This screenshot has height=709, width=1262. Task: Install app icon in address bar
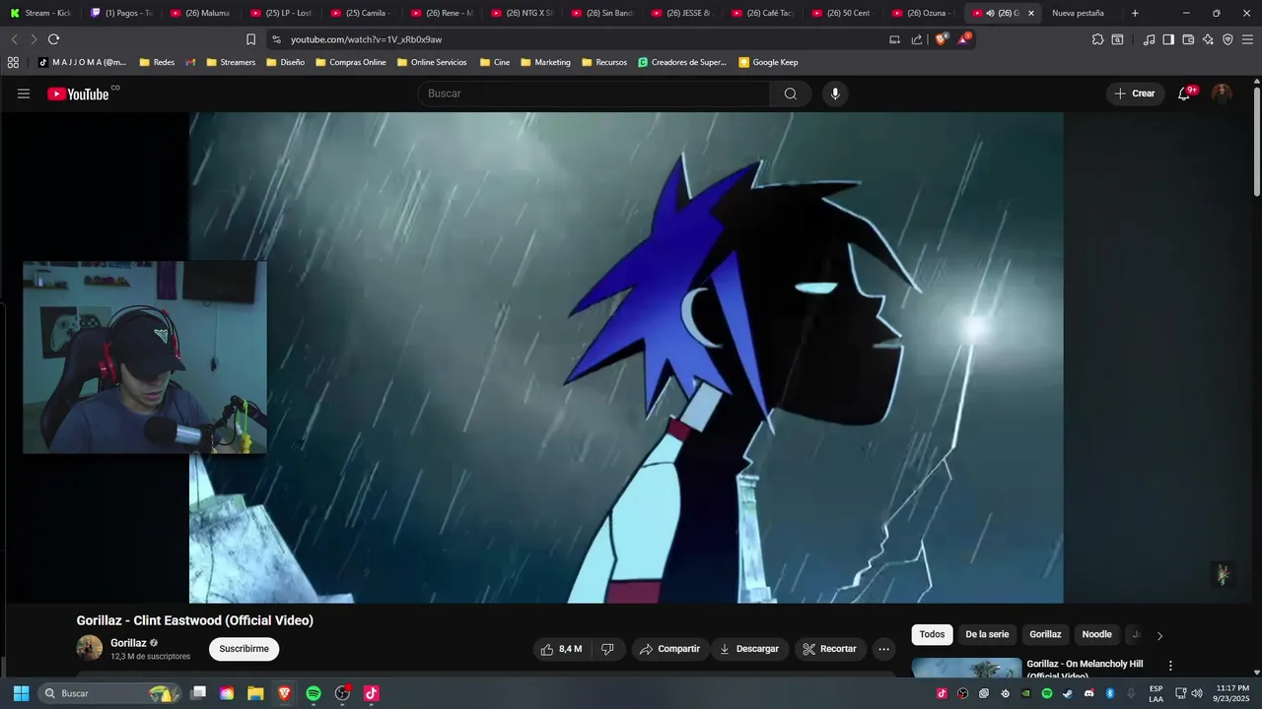(894, 39)
